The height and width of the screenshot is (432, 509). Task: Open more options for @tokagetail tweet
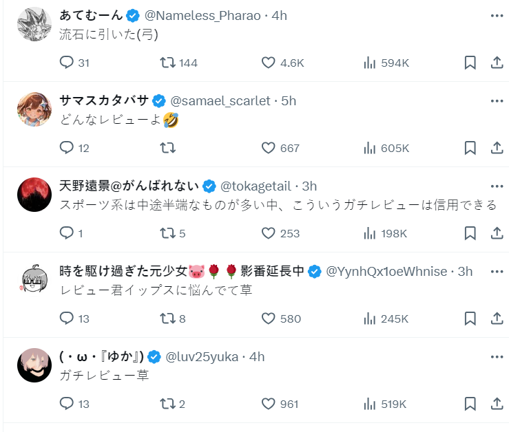click(x=497, y=186)
